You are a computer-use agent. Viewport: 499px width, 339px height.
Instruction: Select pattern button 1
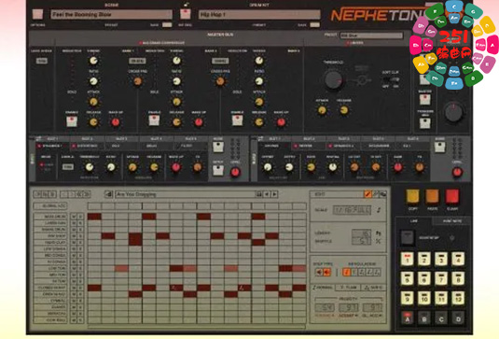(407, 259)
